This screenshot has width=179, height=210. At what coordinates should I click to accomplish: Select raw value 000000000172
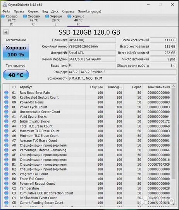(158, 121)
